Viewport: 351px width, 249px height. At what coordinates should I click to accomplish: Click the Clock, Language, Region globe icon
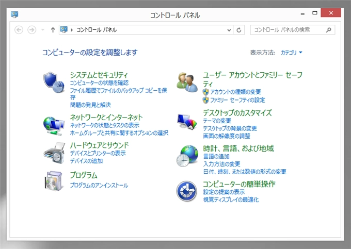click(187, 156)
